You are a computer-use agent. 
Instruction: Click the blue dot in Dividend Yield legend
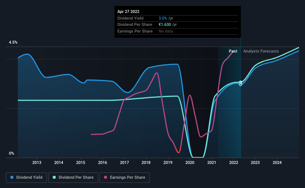point(12,177)
